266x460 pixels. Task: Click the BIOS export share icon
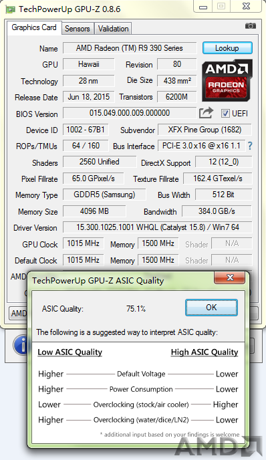(x=206, y=113)
